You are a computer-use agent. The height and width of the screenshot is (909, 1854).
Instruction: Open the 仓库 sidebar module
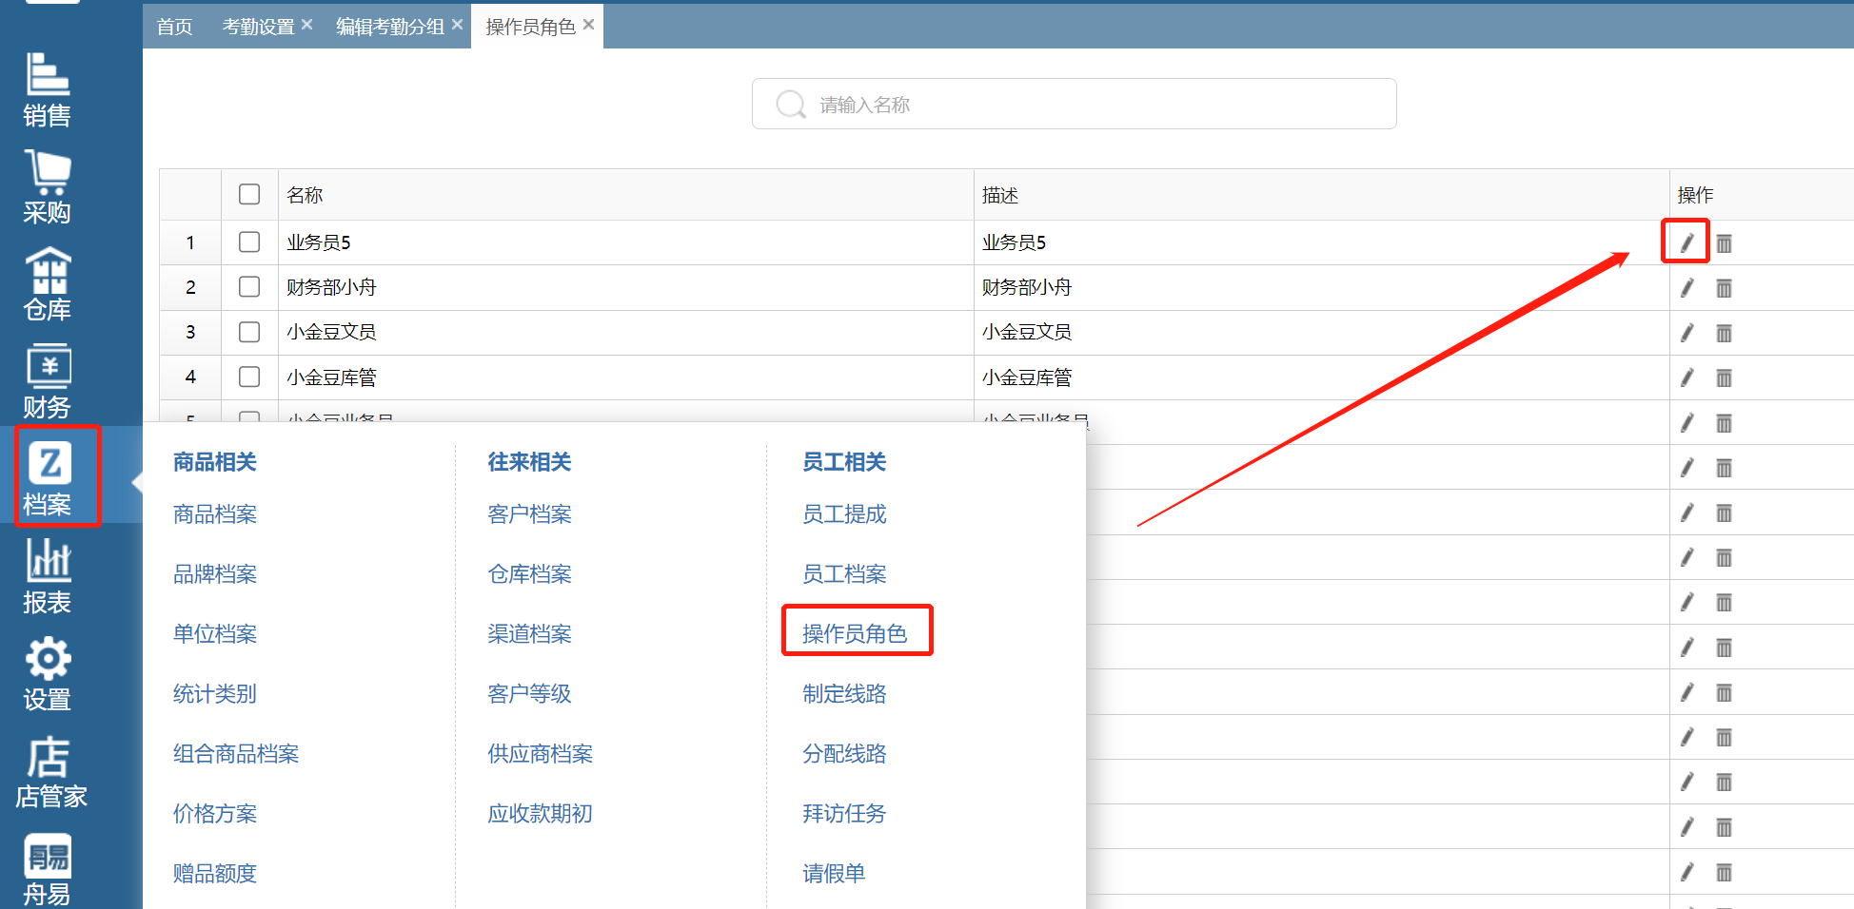48,284
